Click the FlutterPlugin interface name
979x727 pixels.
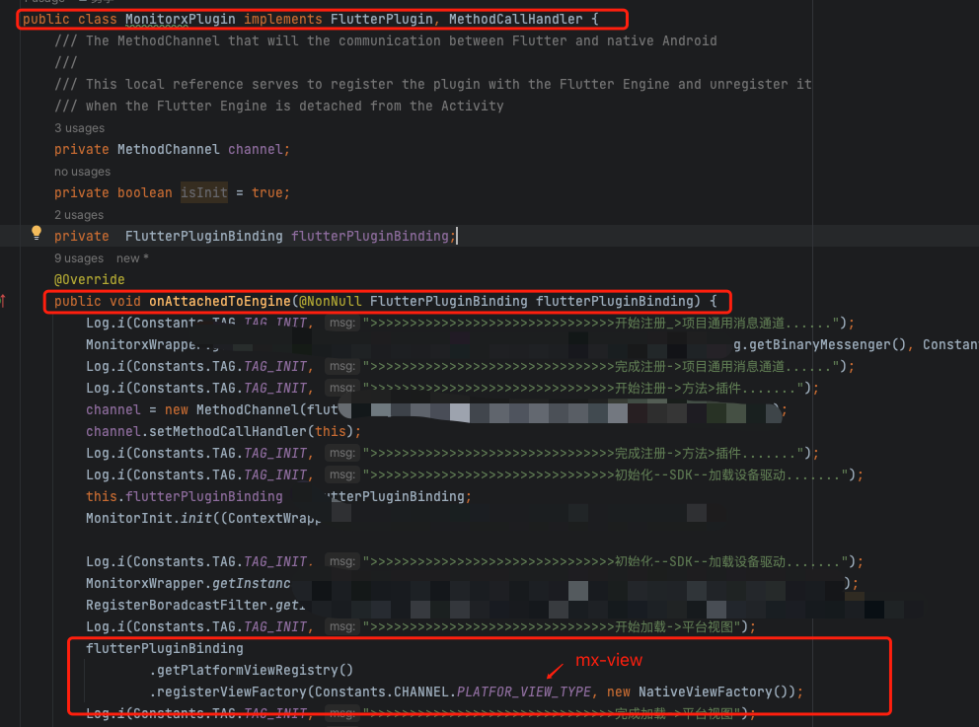click(382, 20)
